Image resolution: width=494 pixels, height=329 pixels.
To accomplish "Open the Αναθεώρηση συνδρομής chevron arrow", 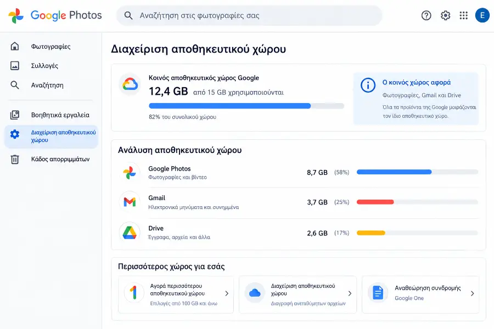I will click(x=472, y=293).
